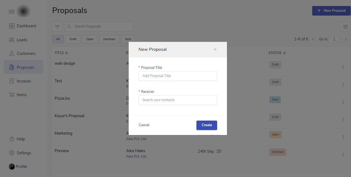
Task: Open Items cart icon in sidebar
Action: pyautogui.click(x=12, y=95)
